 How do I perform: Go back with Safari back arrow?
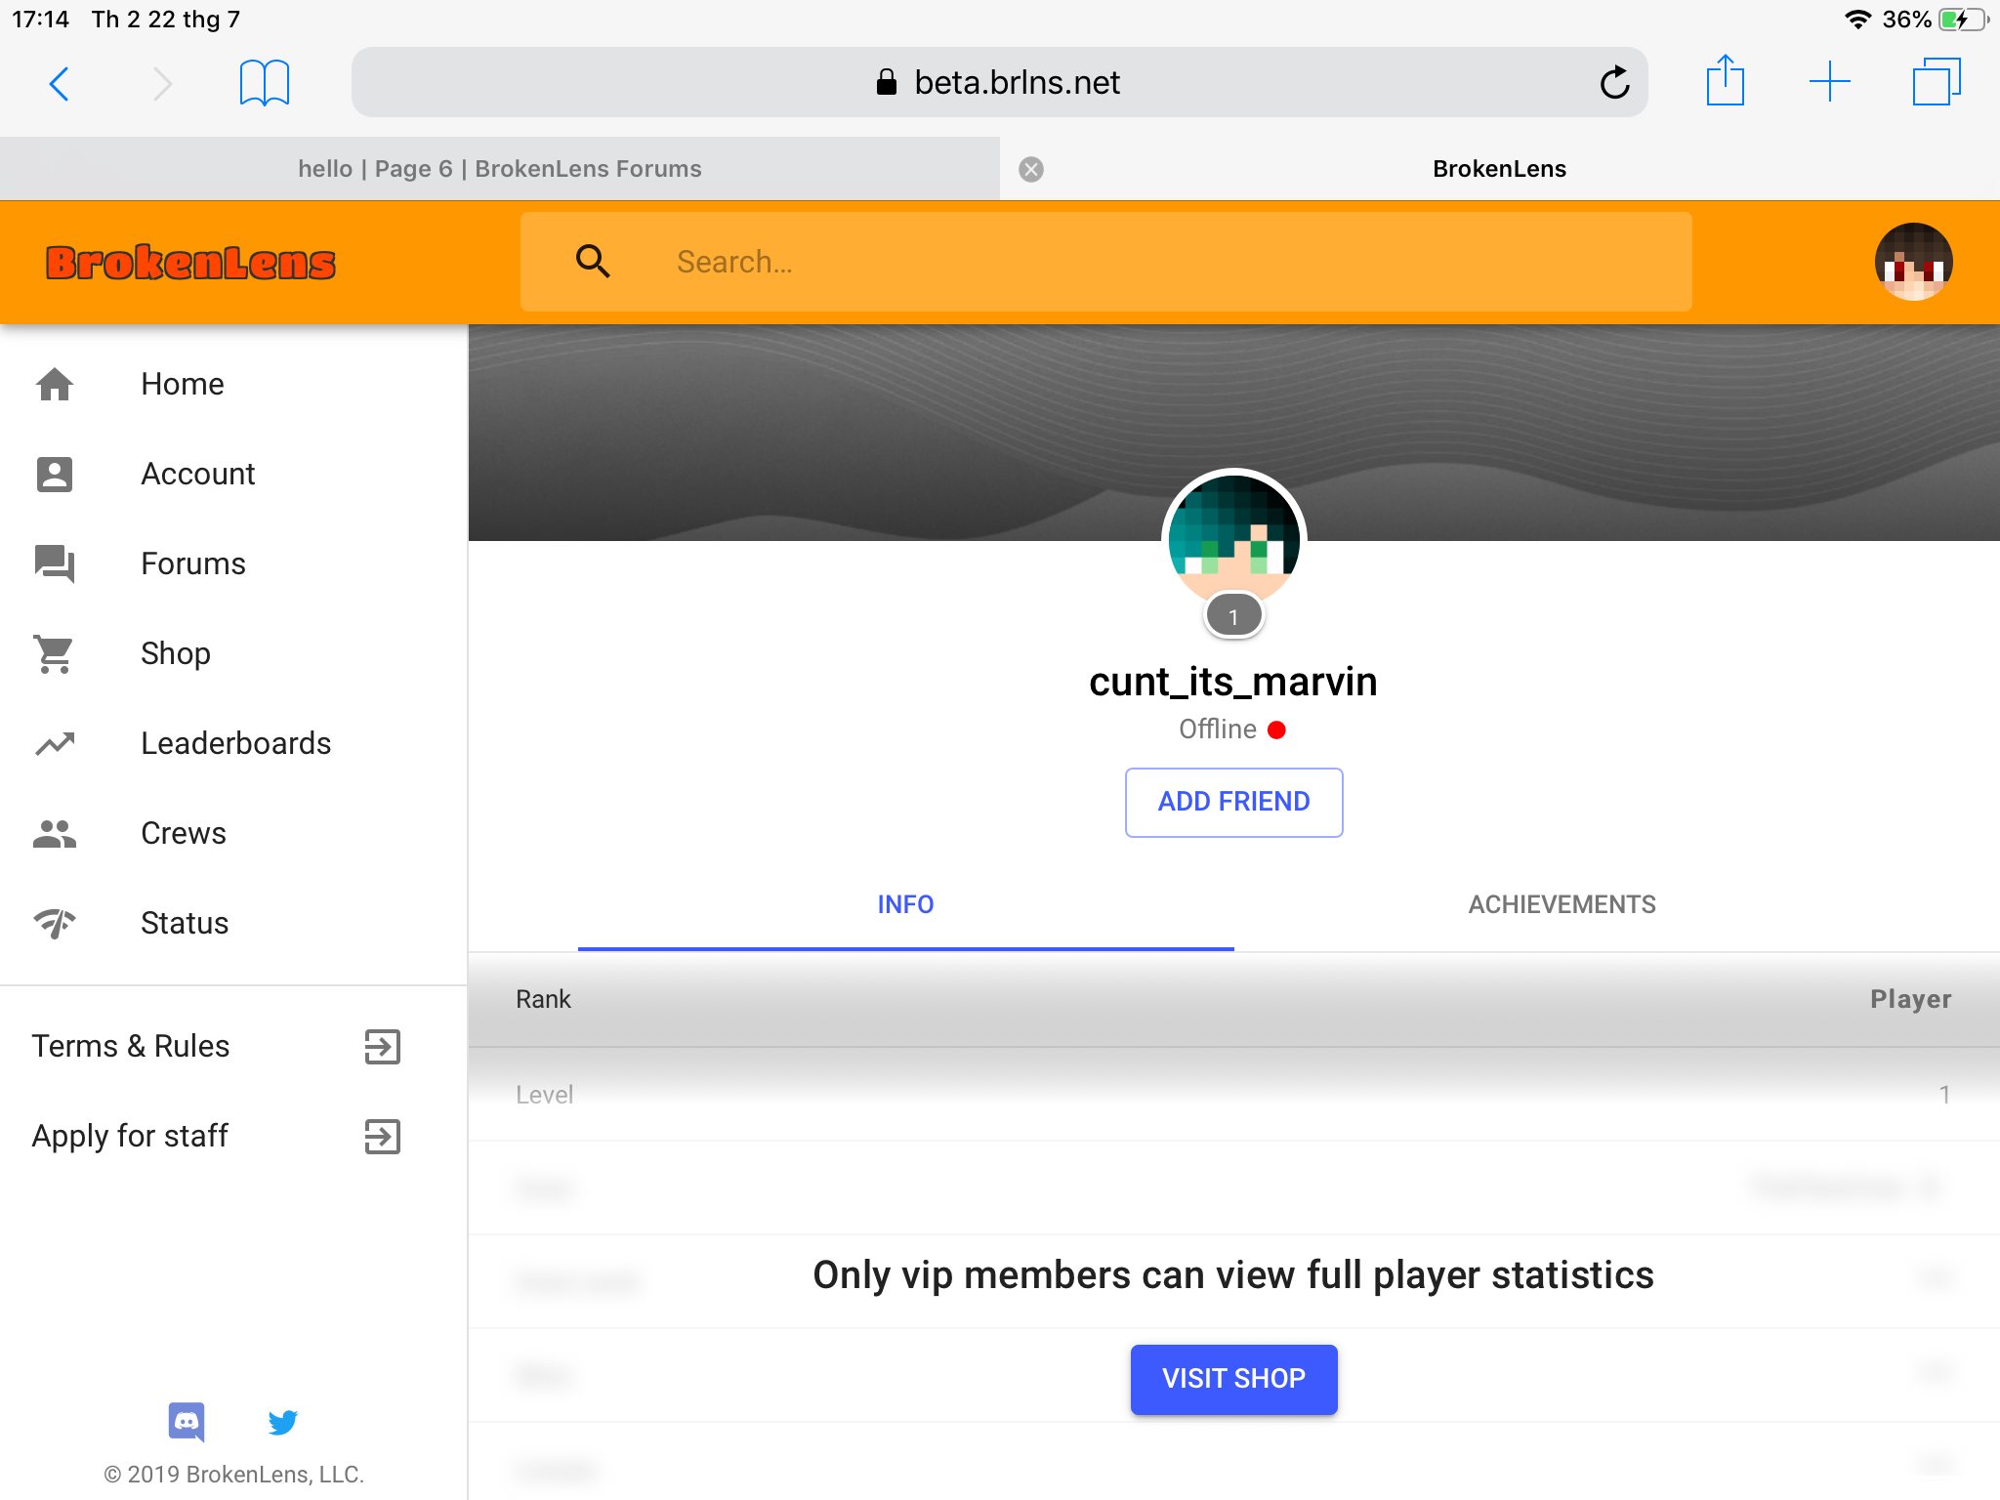click(60, 84)
